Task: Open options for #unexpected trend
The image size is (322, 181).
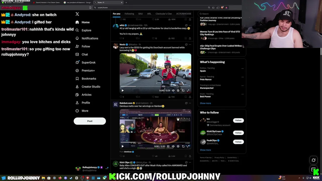Action: [243, 85]
